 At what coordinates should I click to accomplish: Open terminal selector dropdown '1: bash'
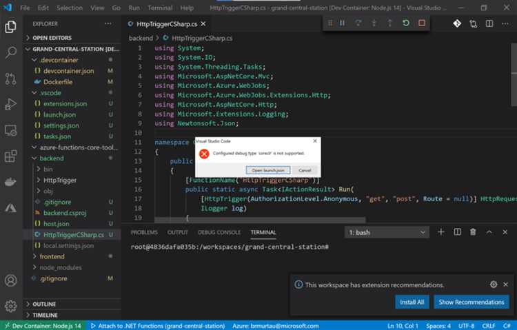click(387, 232)
